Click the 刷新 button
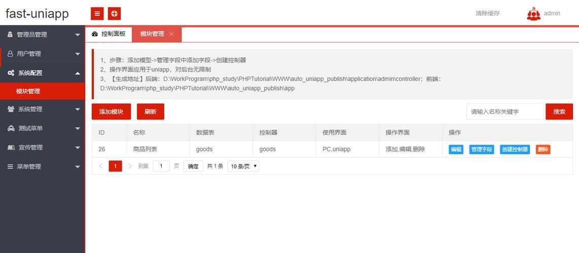 [x=150, y=112]
